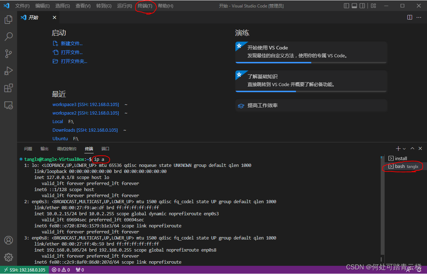Open the Explorer view in activity bar

(x=9, y=20)
